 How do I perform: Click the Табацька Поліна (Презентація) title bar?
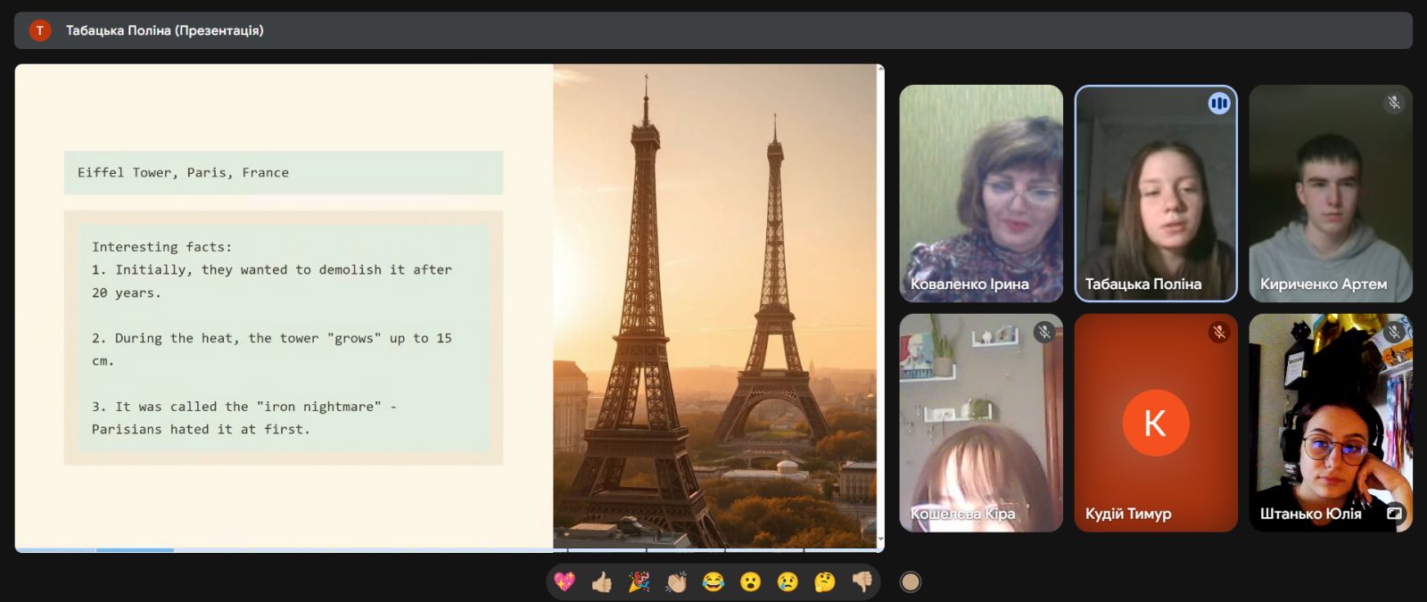point(713,30)
